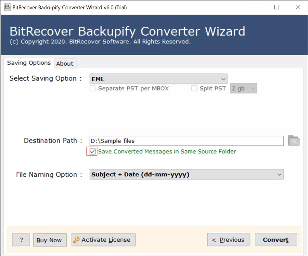Click Save Converted Messages in Same Source Folder label
Screen dimensions: 308x256
click(167, 151)
